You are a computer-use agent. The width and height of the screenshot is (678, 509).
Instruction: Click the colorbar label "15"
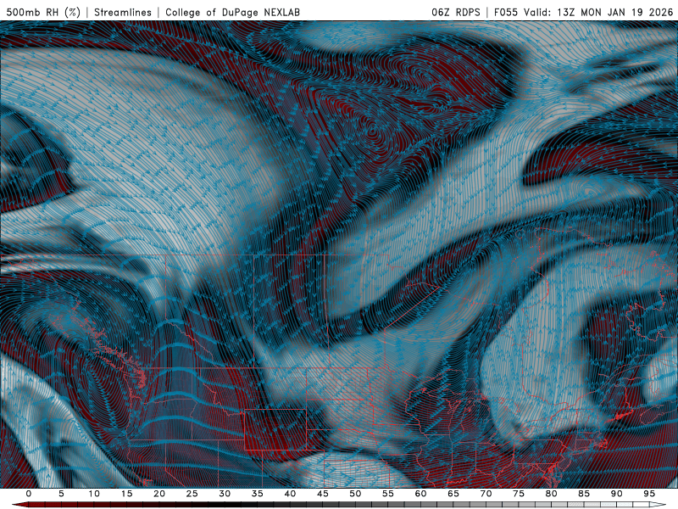tap(126, 494)
